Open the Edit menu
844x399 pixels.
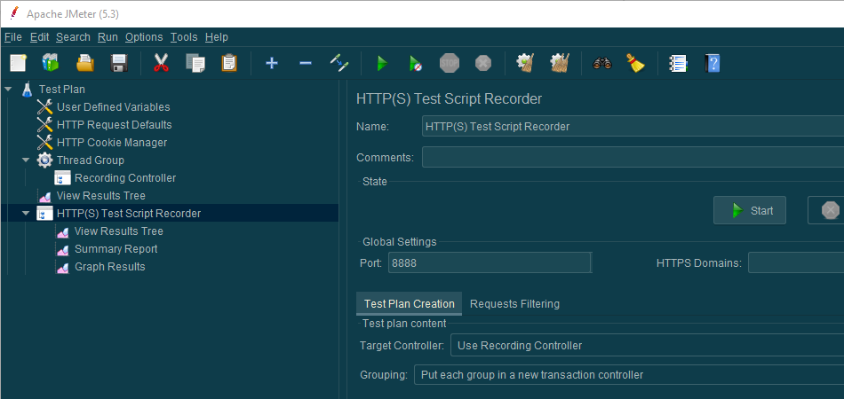click(39, 37)
